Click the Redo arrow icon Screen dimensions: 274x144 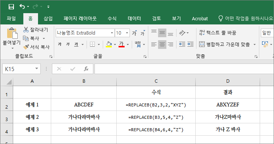(35, 7)
